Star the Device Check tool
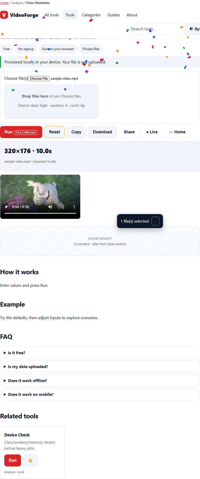The width and height of the screenshot is (200, 479). click(30, 460)
